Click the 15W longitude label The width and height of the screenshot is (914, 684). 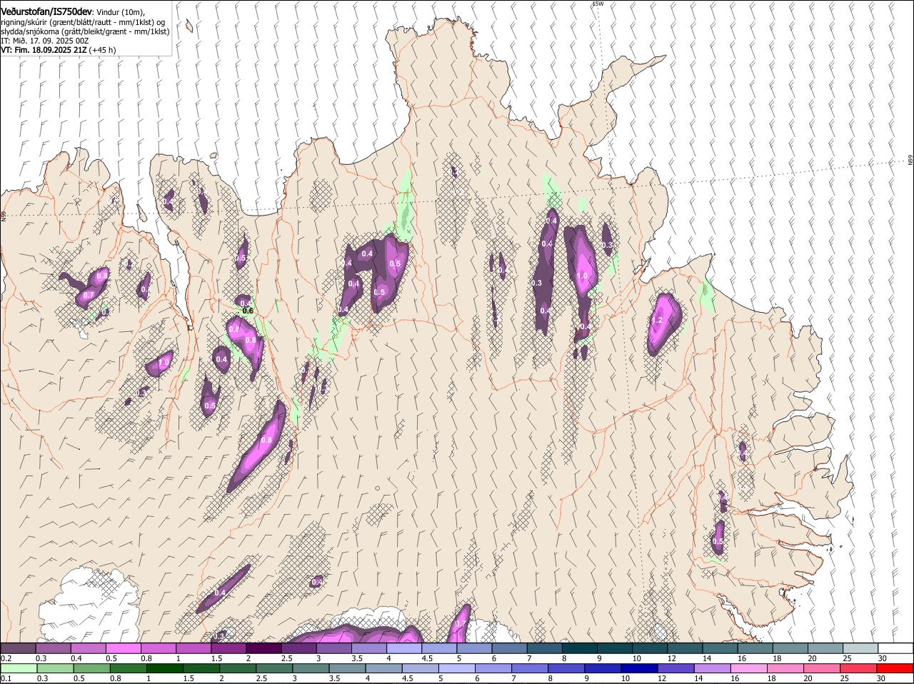(598, 4)
